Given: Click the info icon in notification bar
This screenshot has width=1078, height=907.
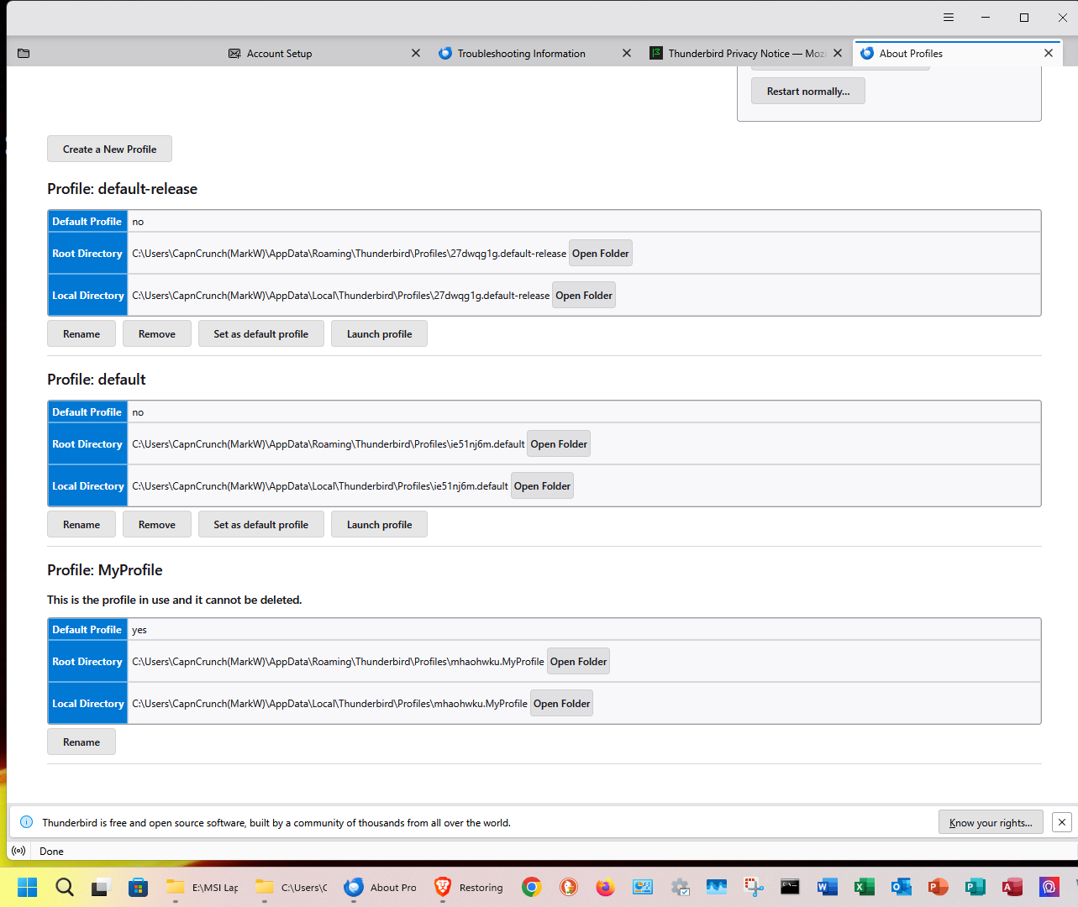Looking at the screenshot, I should point(27,822).
